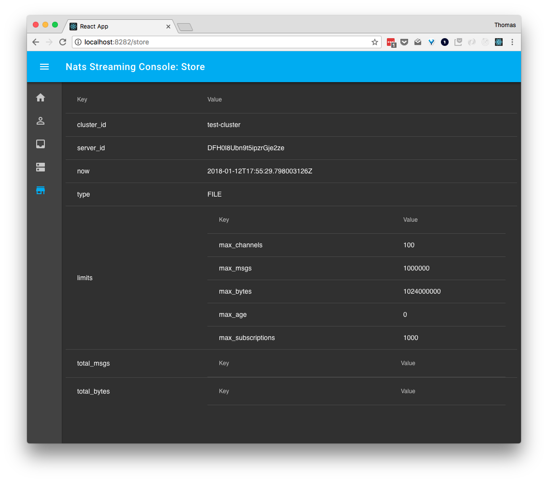The image size is (548, 482).
Task: Reload the page with refresh icon
Action: [63, 42]
